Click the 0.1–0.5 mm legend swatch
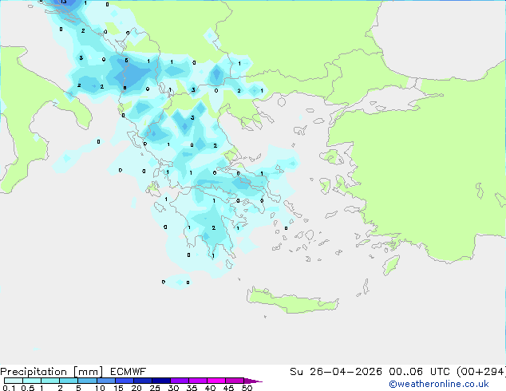Image resolution: width=506 pixels, height=391 pixels. tap(14, 381)
